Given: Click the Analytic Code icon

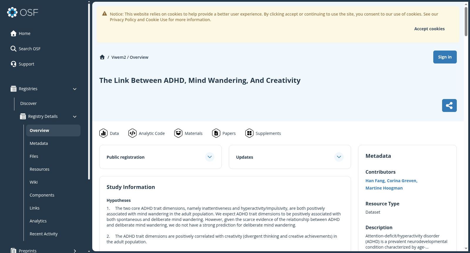Looking at the screenshot, I should pyautogui.click(x=132, y=133).
